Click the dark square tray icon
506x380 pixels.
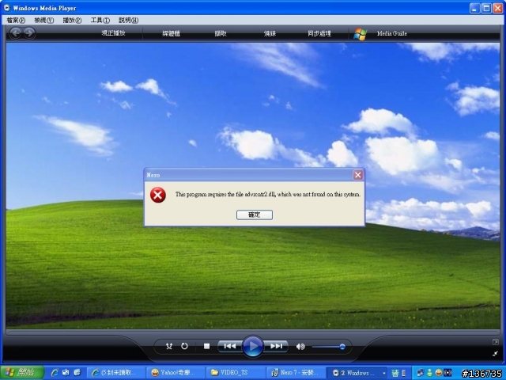click(447, 373)
